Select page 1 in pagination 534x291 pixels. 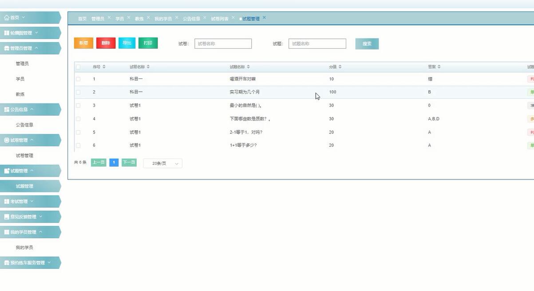pyautogui.click(x=114, y=163)
